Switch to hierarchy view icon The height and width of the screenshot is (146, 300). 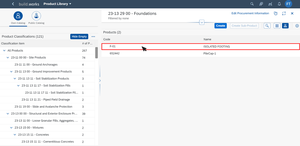click(285, 26)
